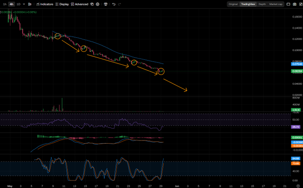Click the 400M volume axis label
This screenshot has width=303, height=188.
pyautogui.click(x=296, y=105)
